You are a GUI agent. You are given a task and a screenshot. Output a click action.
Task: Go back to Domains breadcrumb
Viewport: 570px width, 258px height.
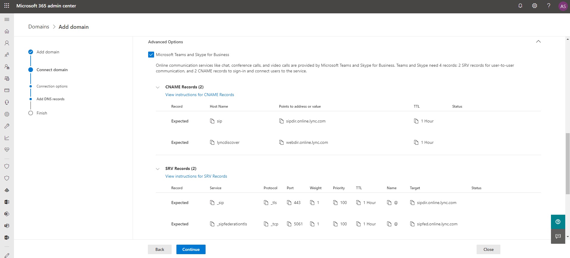click(39, 27)
